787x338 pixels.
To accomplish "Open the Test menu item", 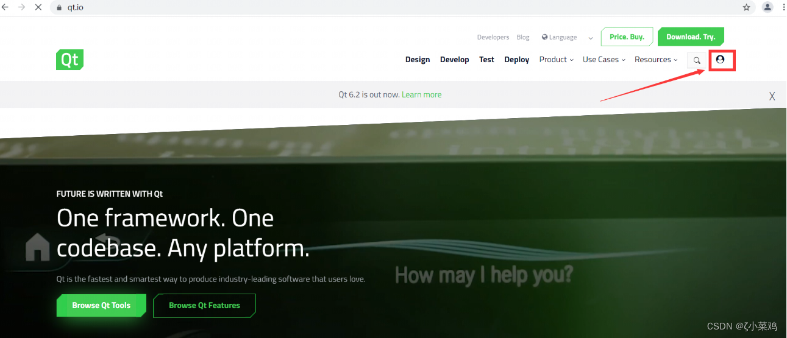I will point(486,60).
